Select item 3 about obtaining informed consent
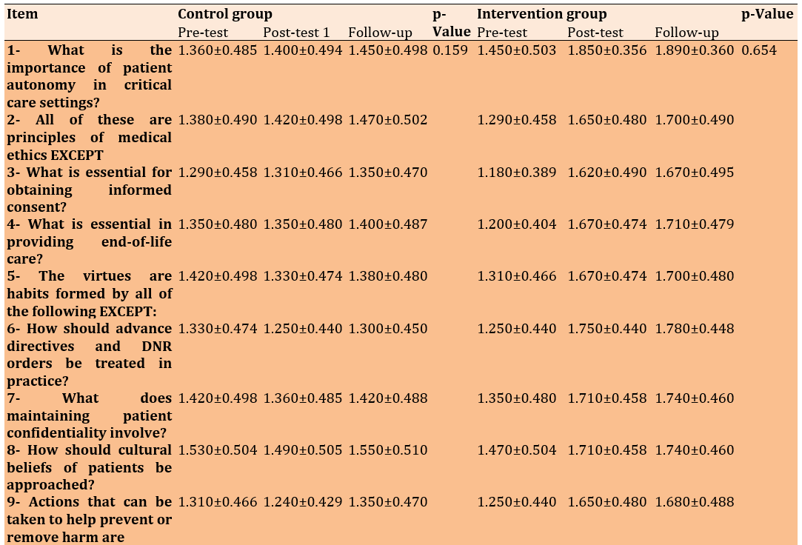The width and height of the screenshot is (802, 545). 89,190
